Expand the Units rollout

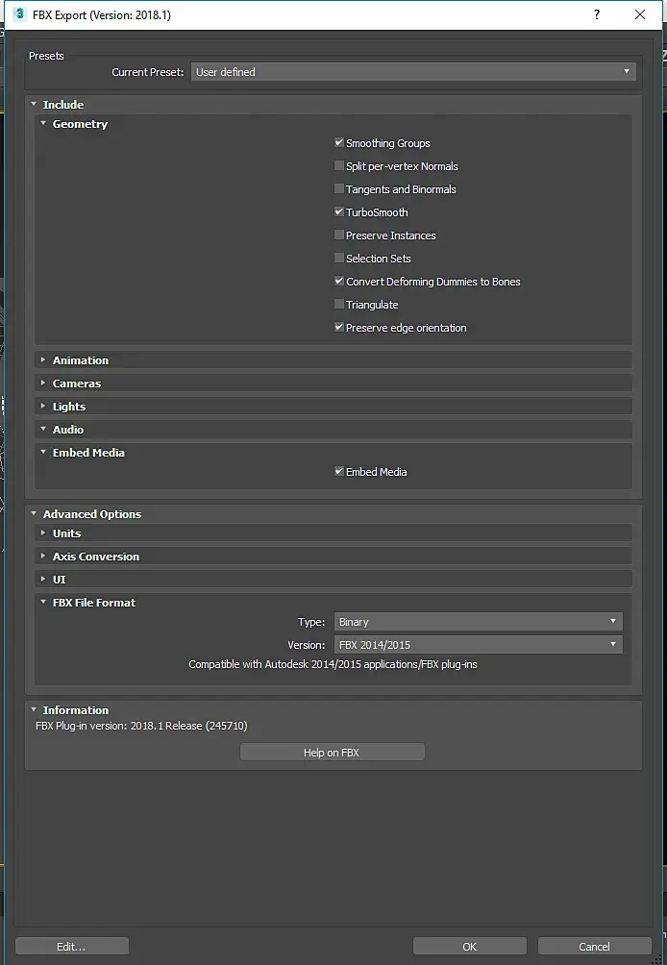coord(43,533)
